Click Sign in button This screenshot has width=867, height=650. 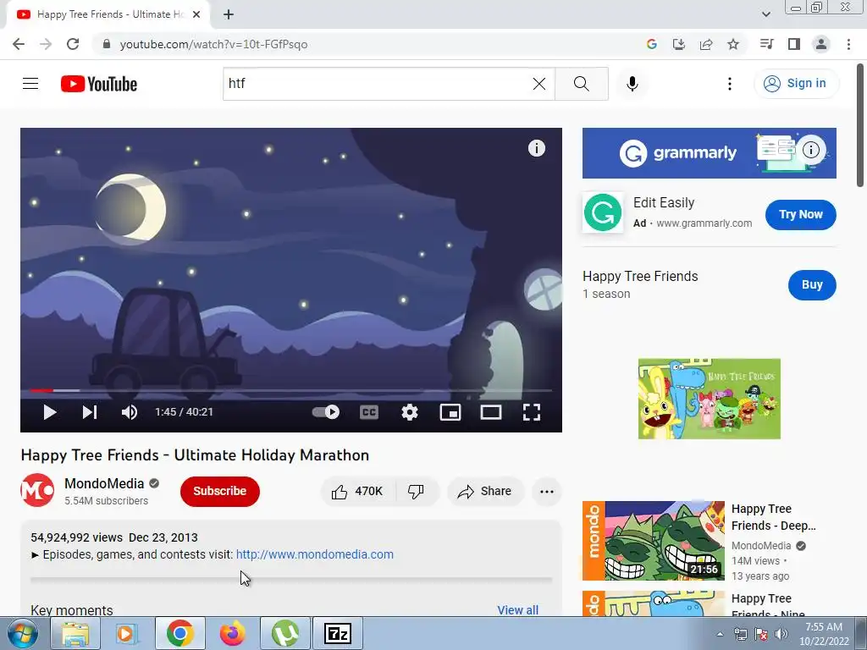(796, 84)
